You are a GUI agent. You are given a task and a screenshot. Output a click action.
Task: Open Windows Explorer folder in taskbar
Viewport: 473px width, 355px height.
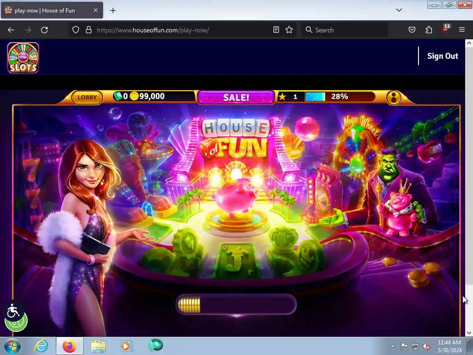pyautogui.click(x=98, y=346)
